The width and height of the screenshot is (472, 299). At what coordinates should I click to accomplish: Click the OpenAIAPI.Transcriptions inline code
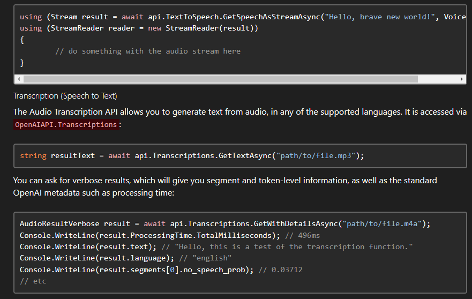click(66, 124)
